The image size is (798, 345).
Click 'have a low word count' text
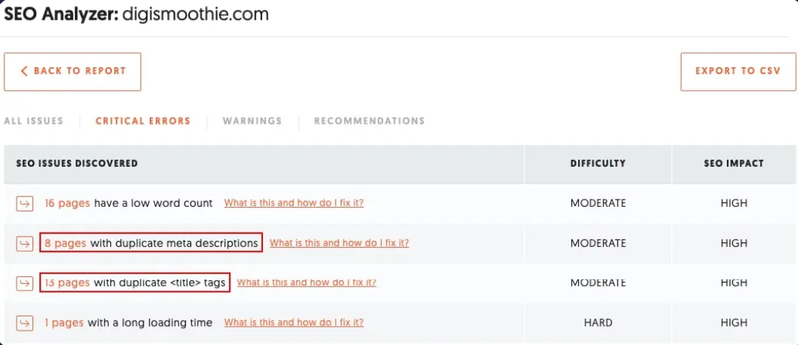point(153,203)
